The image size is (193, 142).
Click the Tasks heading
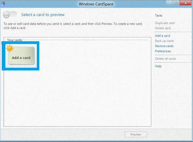point(159,15)
